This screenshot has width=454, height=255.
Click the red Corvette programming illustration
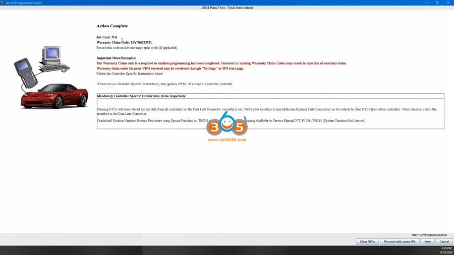pyautogui.click(x=54, y=97)
